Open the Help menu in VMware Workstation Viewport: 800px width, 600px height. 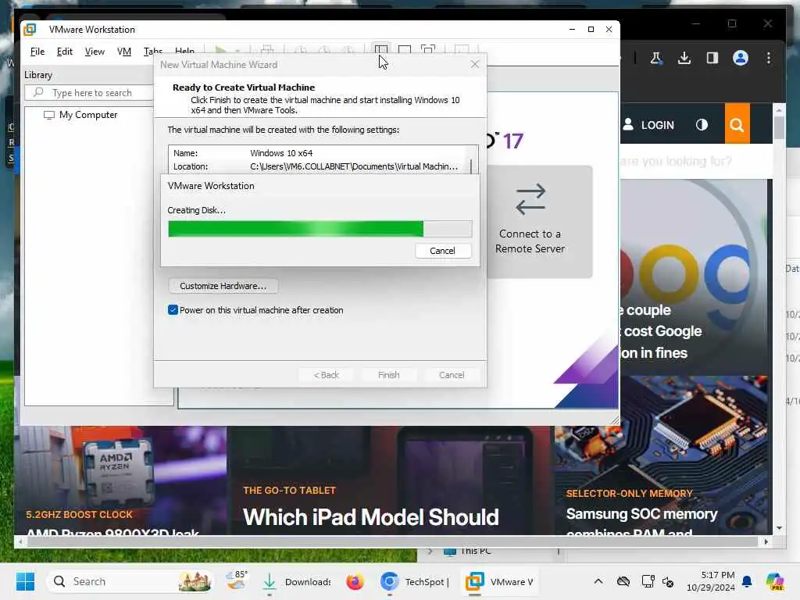(x=184, y=51)
